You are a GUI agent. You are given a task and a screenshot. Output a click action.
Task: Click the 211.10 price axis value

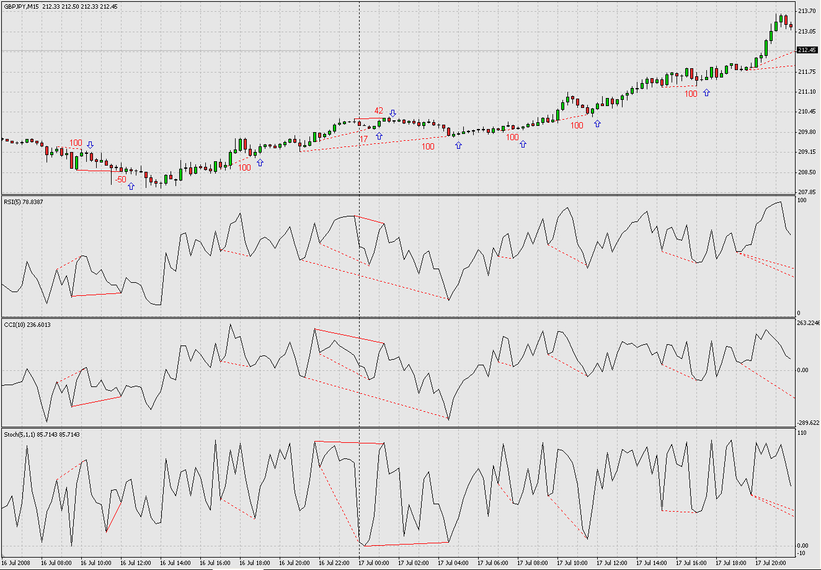[x=807, y=92]
